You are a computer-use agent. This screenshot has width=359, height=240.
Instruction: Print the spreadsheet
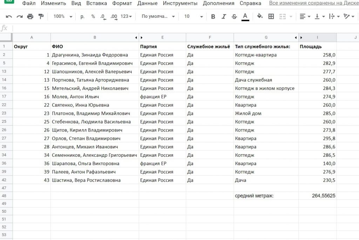pyautogui.click(x=30, y=16)
